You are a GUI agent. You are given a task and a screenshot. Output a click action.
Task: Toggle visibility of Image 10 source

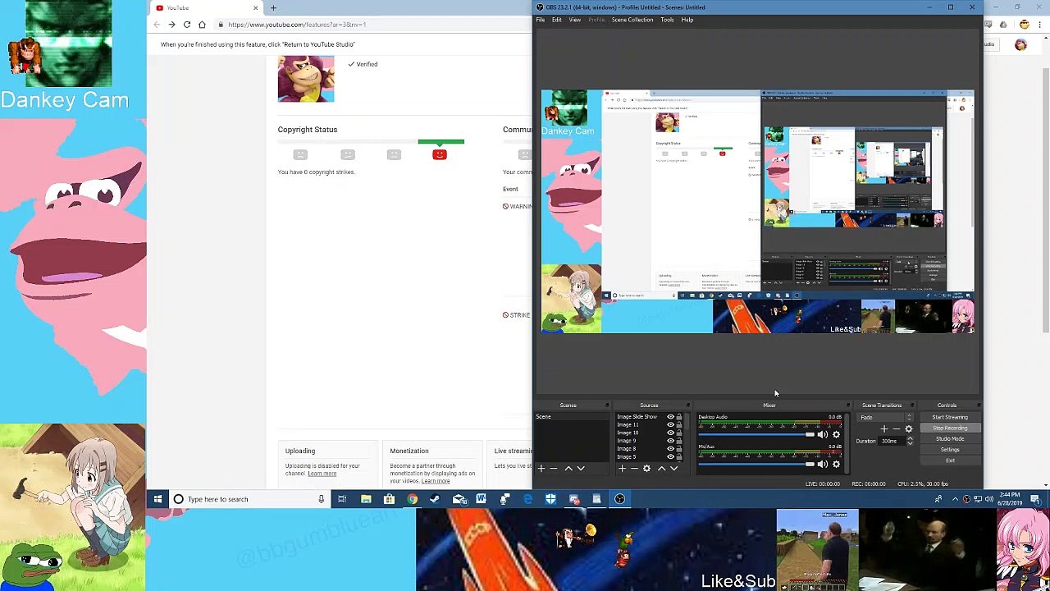click(670, 433)
